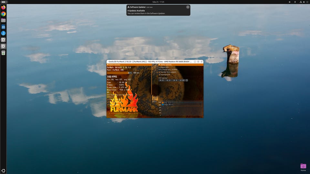The image size is (310, 174).
Task: Minimize the FurMark window
Action: click(195, 62)
